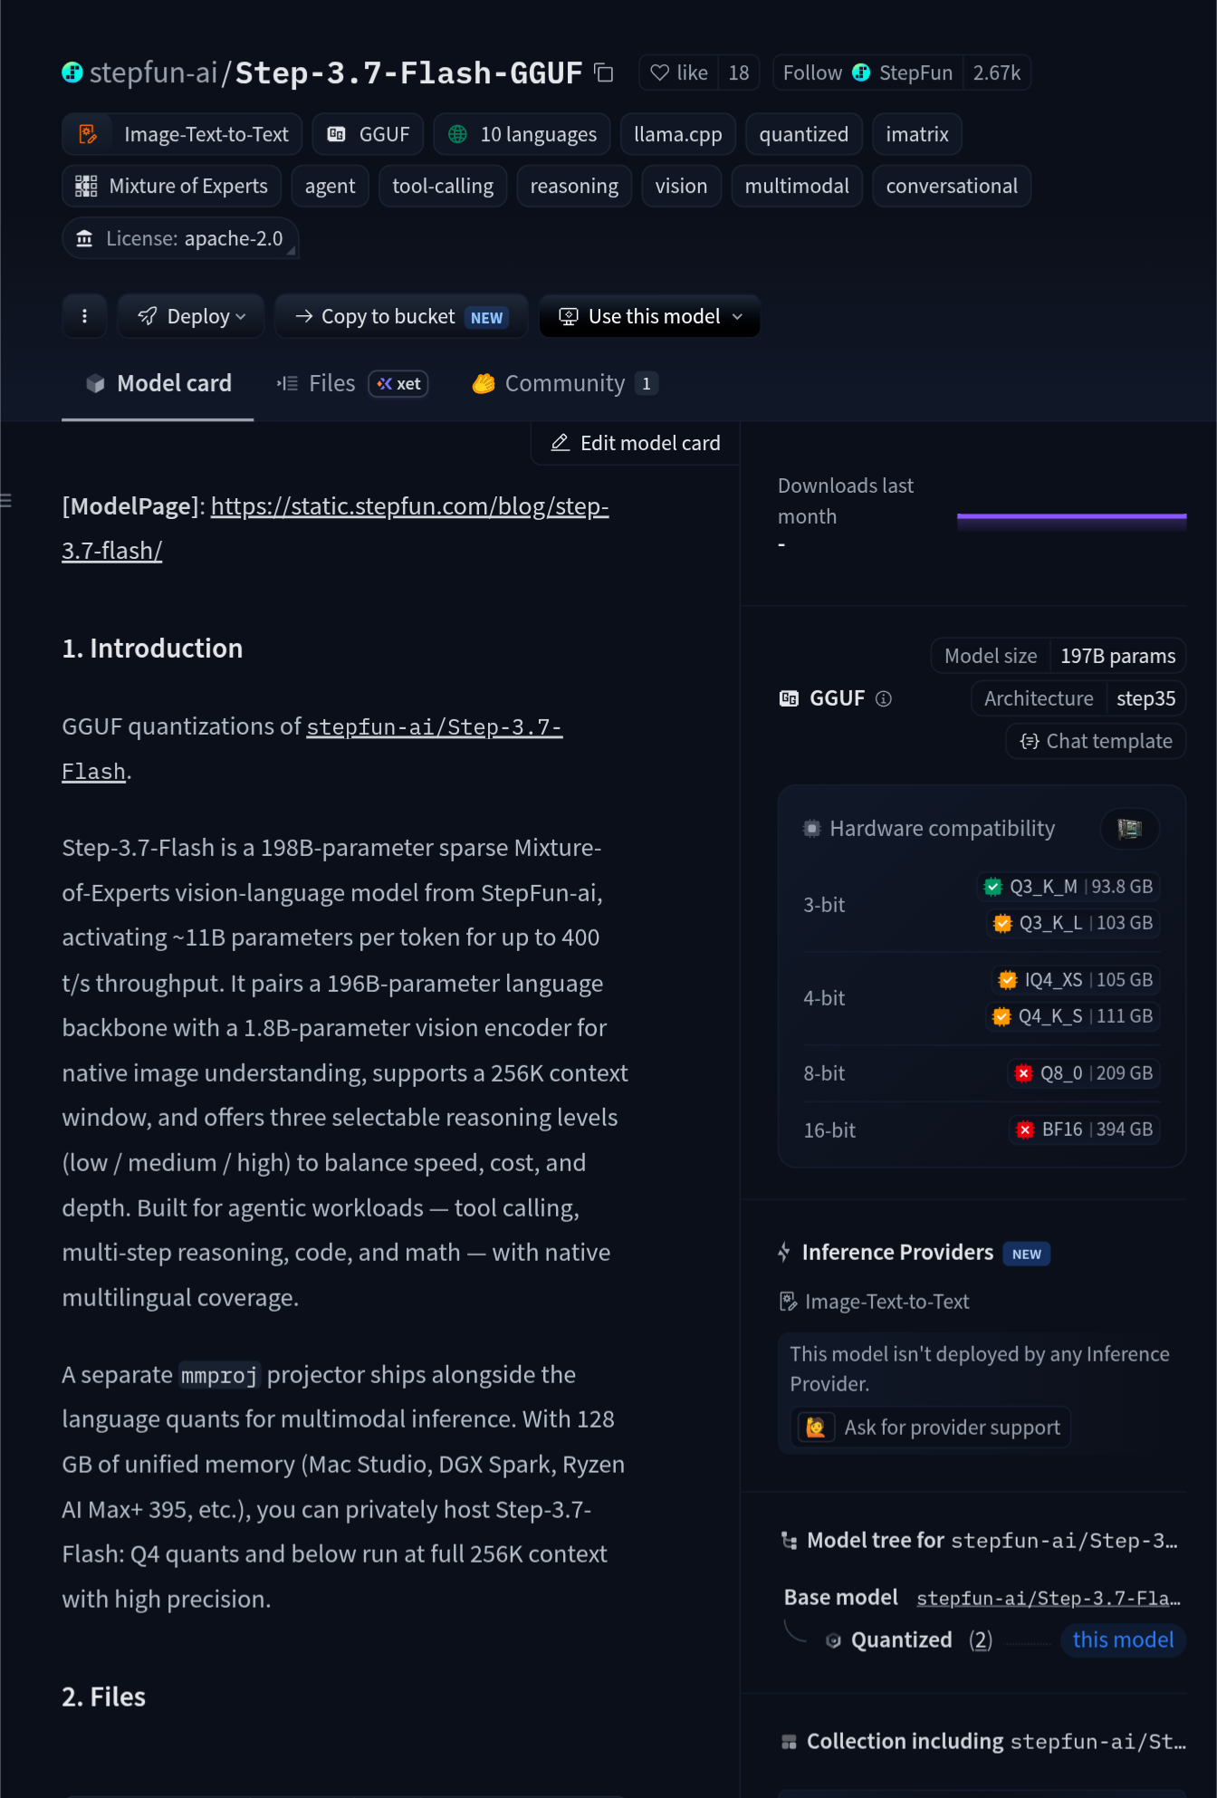Open the 10 languages tag
Screen dimensions: 1217x1798
522,134
